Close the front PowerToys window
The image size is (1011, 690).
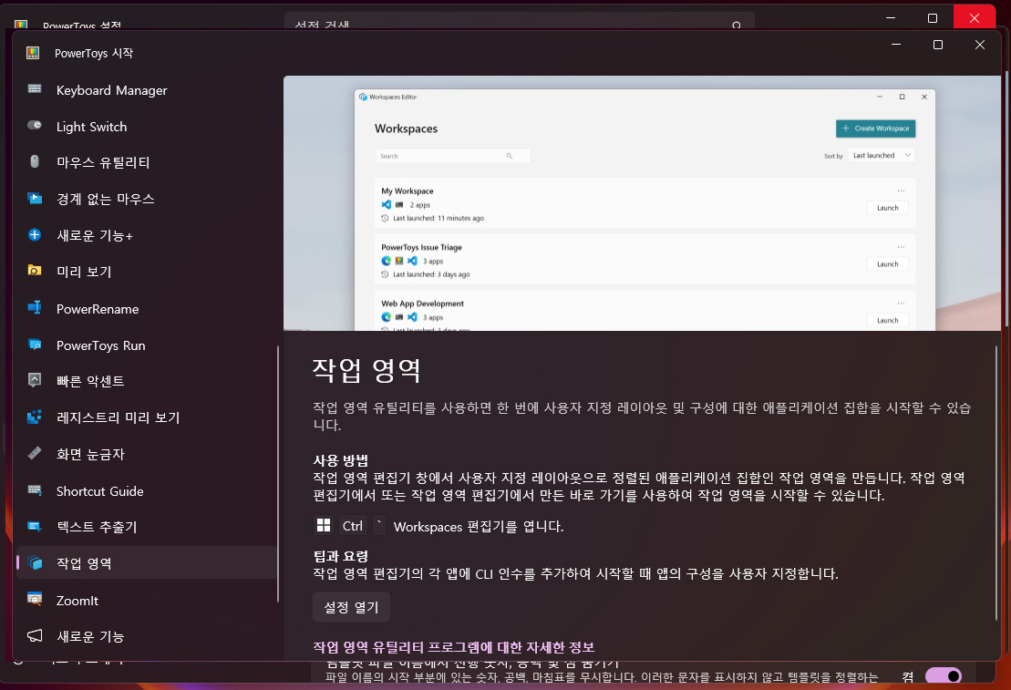[980, 45]
